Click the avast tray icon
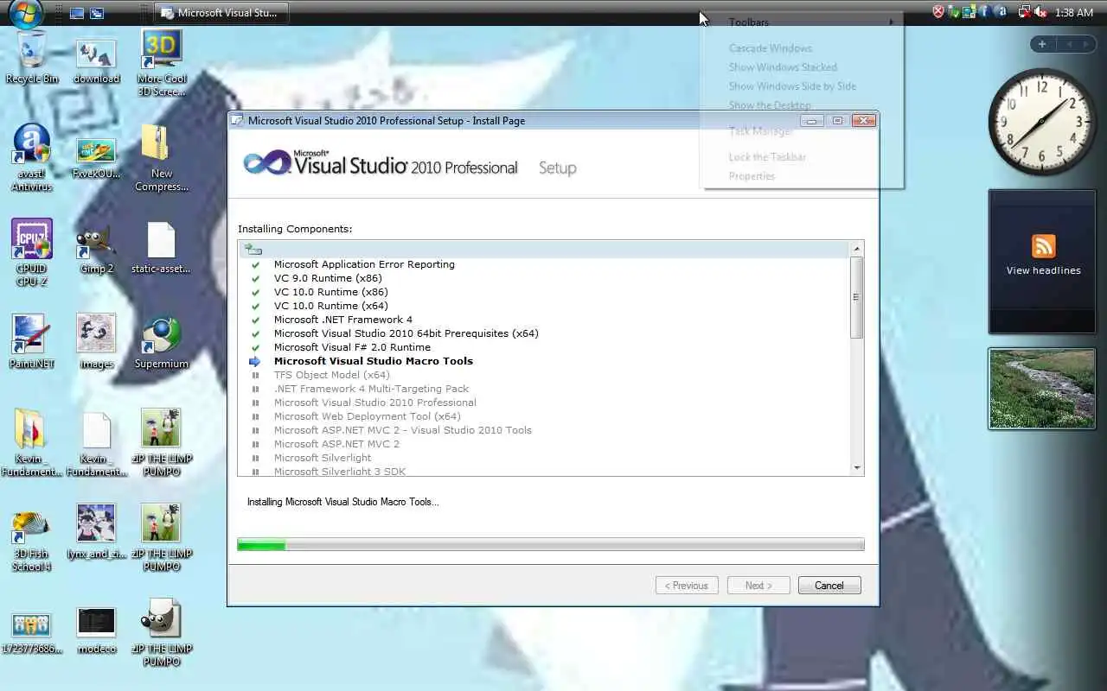The image size is (1107, 691). coord(1001,12)
